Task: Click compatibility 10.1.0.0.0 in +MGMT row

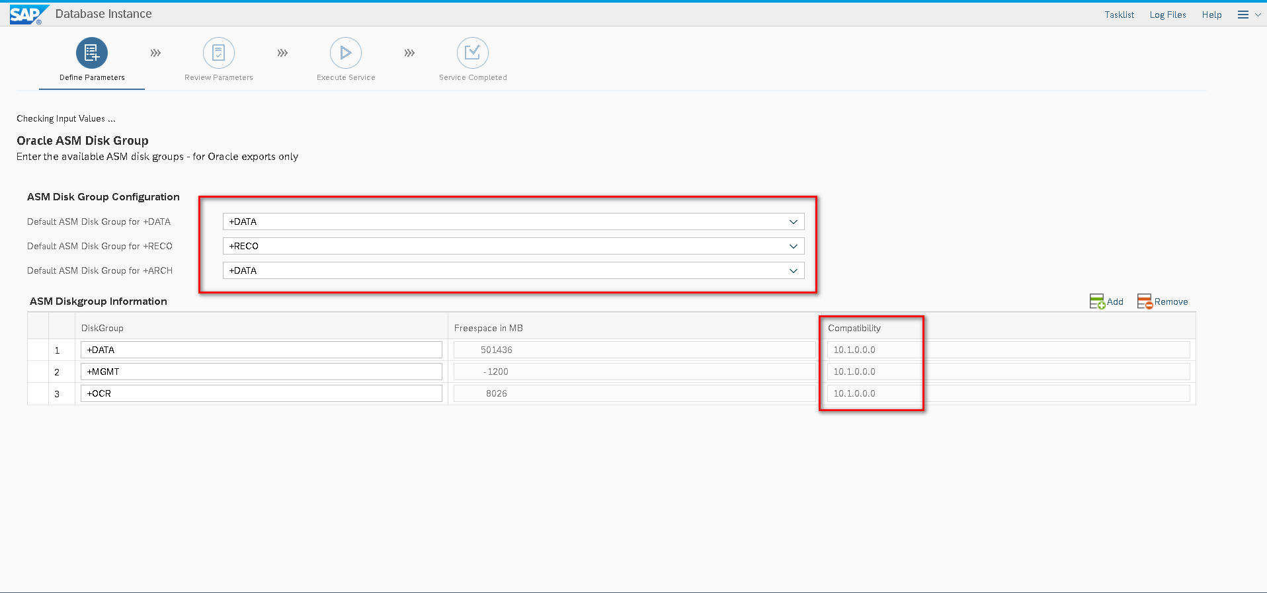Action: (x=1008, y=372)
